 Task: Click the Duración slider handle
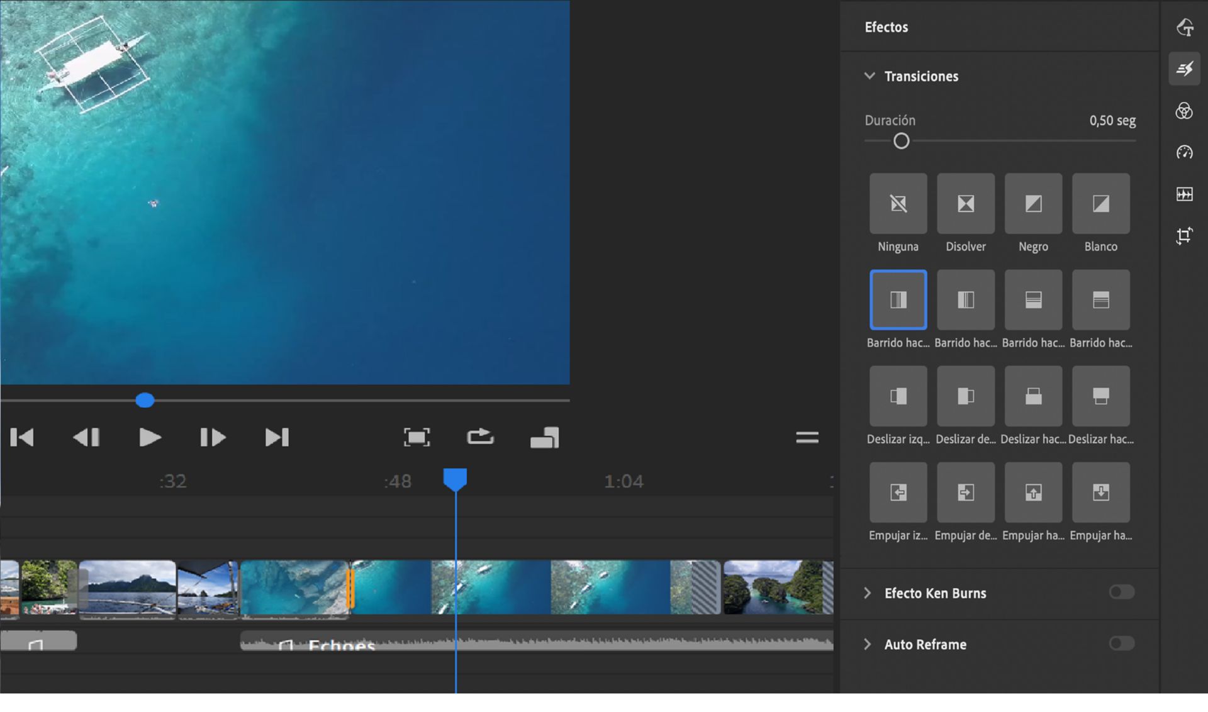[901, 142]
